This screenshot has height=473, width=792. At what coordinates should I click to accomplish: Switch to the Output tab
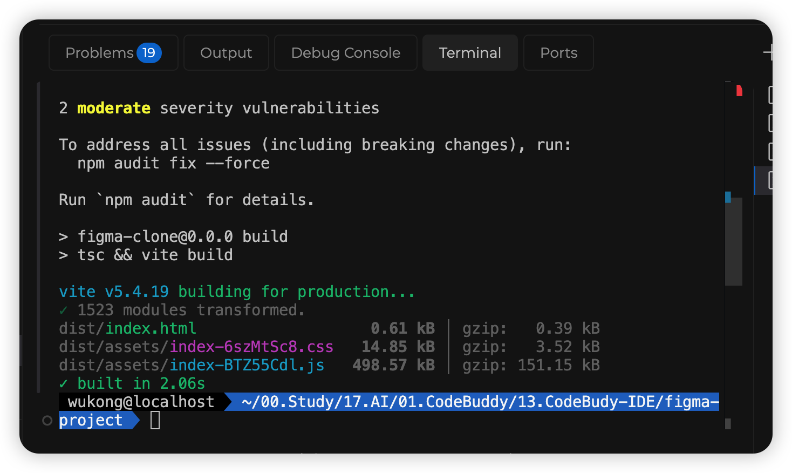tap(226, 53)
